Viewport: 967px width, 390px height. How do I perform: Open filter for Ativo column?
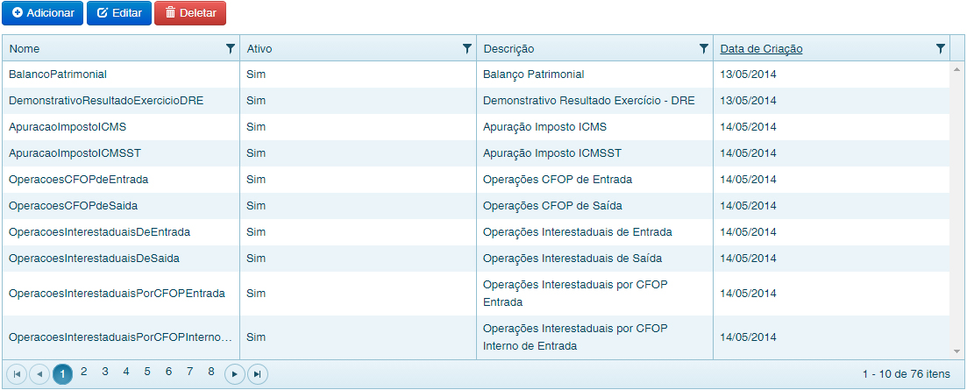(467, 49)
